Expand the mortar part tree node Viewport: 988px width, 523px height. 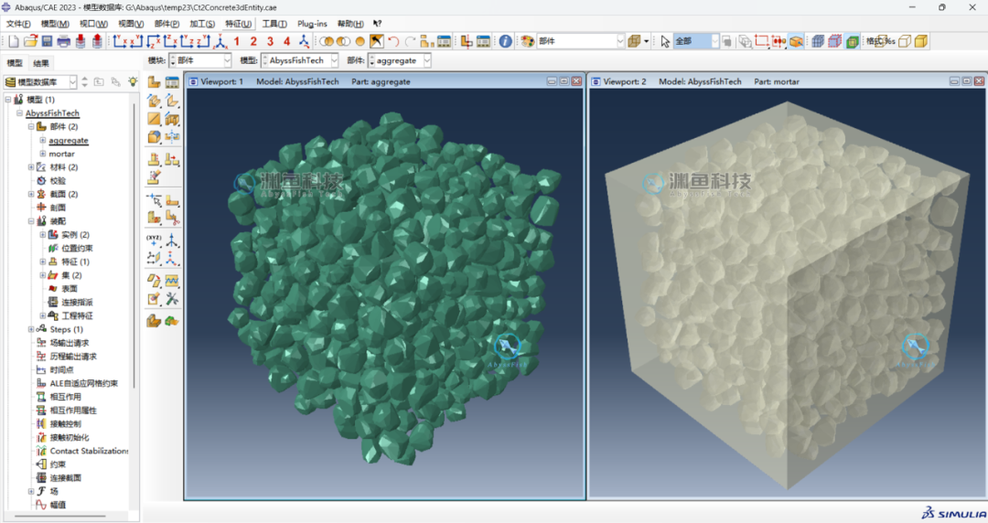[x=42, y=154]
